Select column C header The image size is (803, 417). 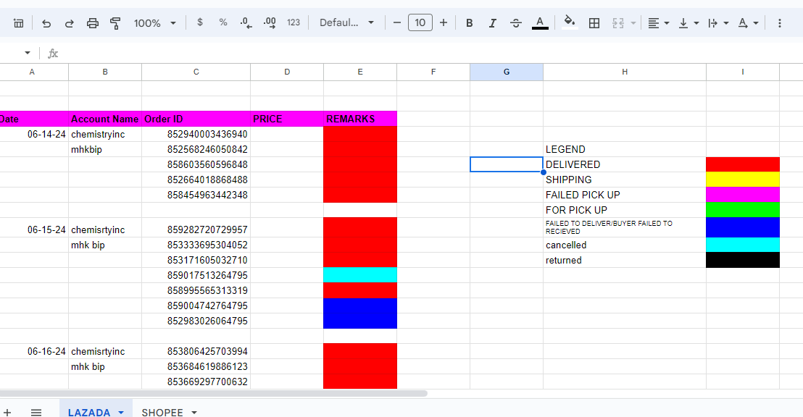[196, 72]
